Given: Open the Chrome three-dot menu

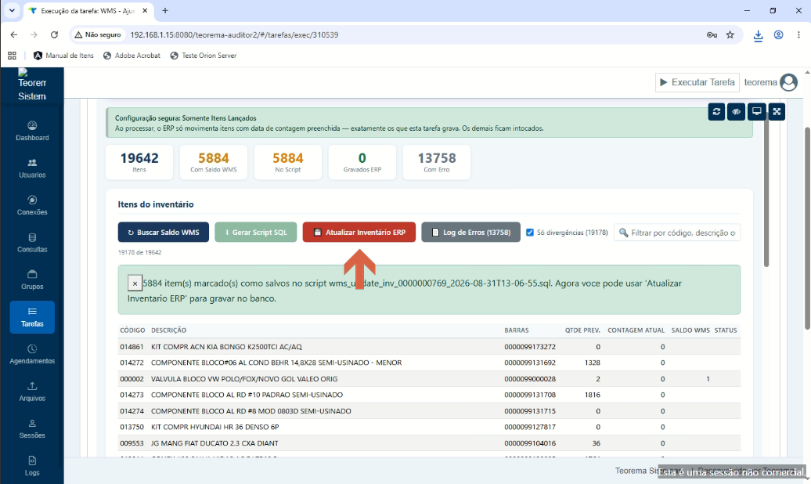Looking at the screenshot, I should click(x=798, y=34).
